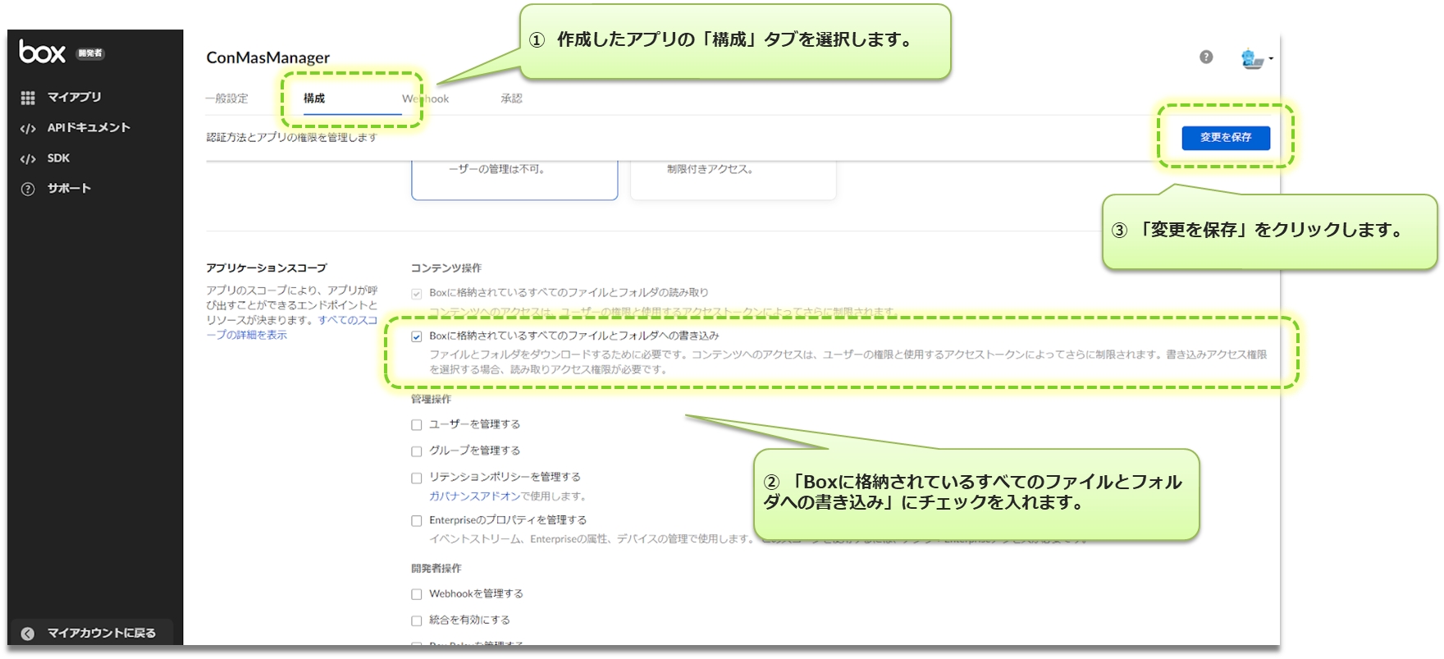Screen dimensions: 1444x659
Task: Click the 開発者 badge beside Box logo
Action: pos(90,53)
